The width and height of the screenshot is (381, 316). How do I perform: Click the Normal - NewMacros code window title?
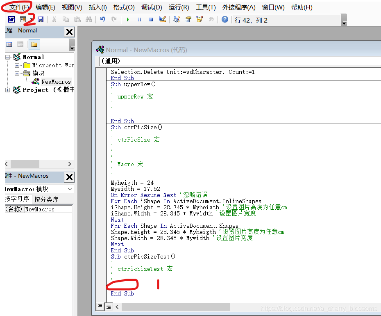pos(146,50)
